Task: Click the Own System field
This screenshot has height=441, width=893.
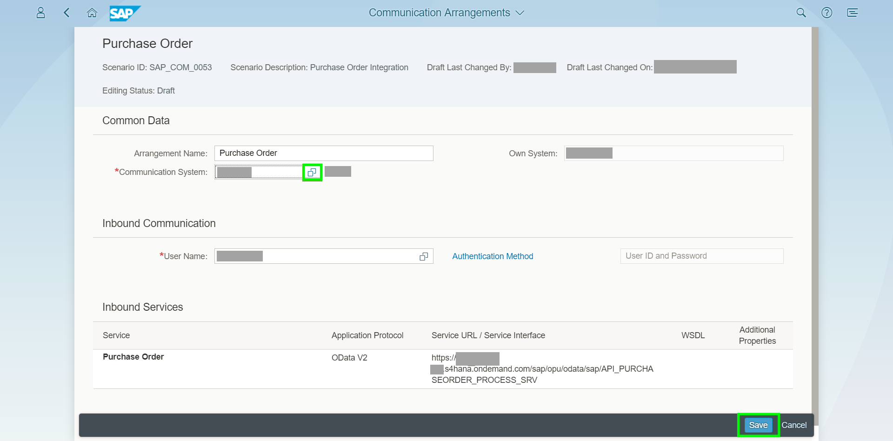Action: pyautogui.click(x=673, y=153)
